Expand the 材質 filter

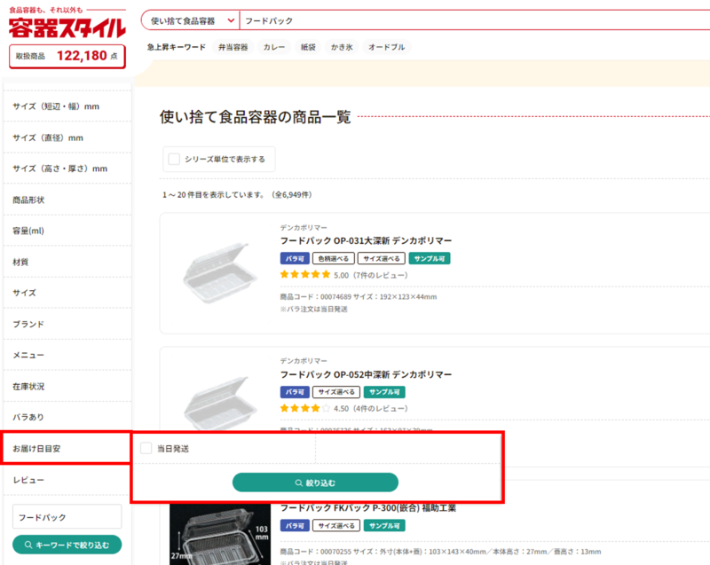tap(67, 262)
